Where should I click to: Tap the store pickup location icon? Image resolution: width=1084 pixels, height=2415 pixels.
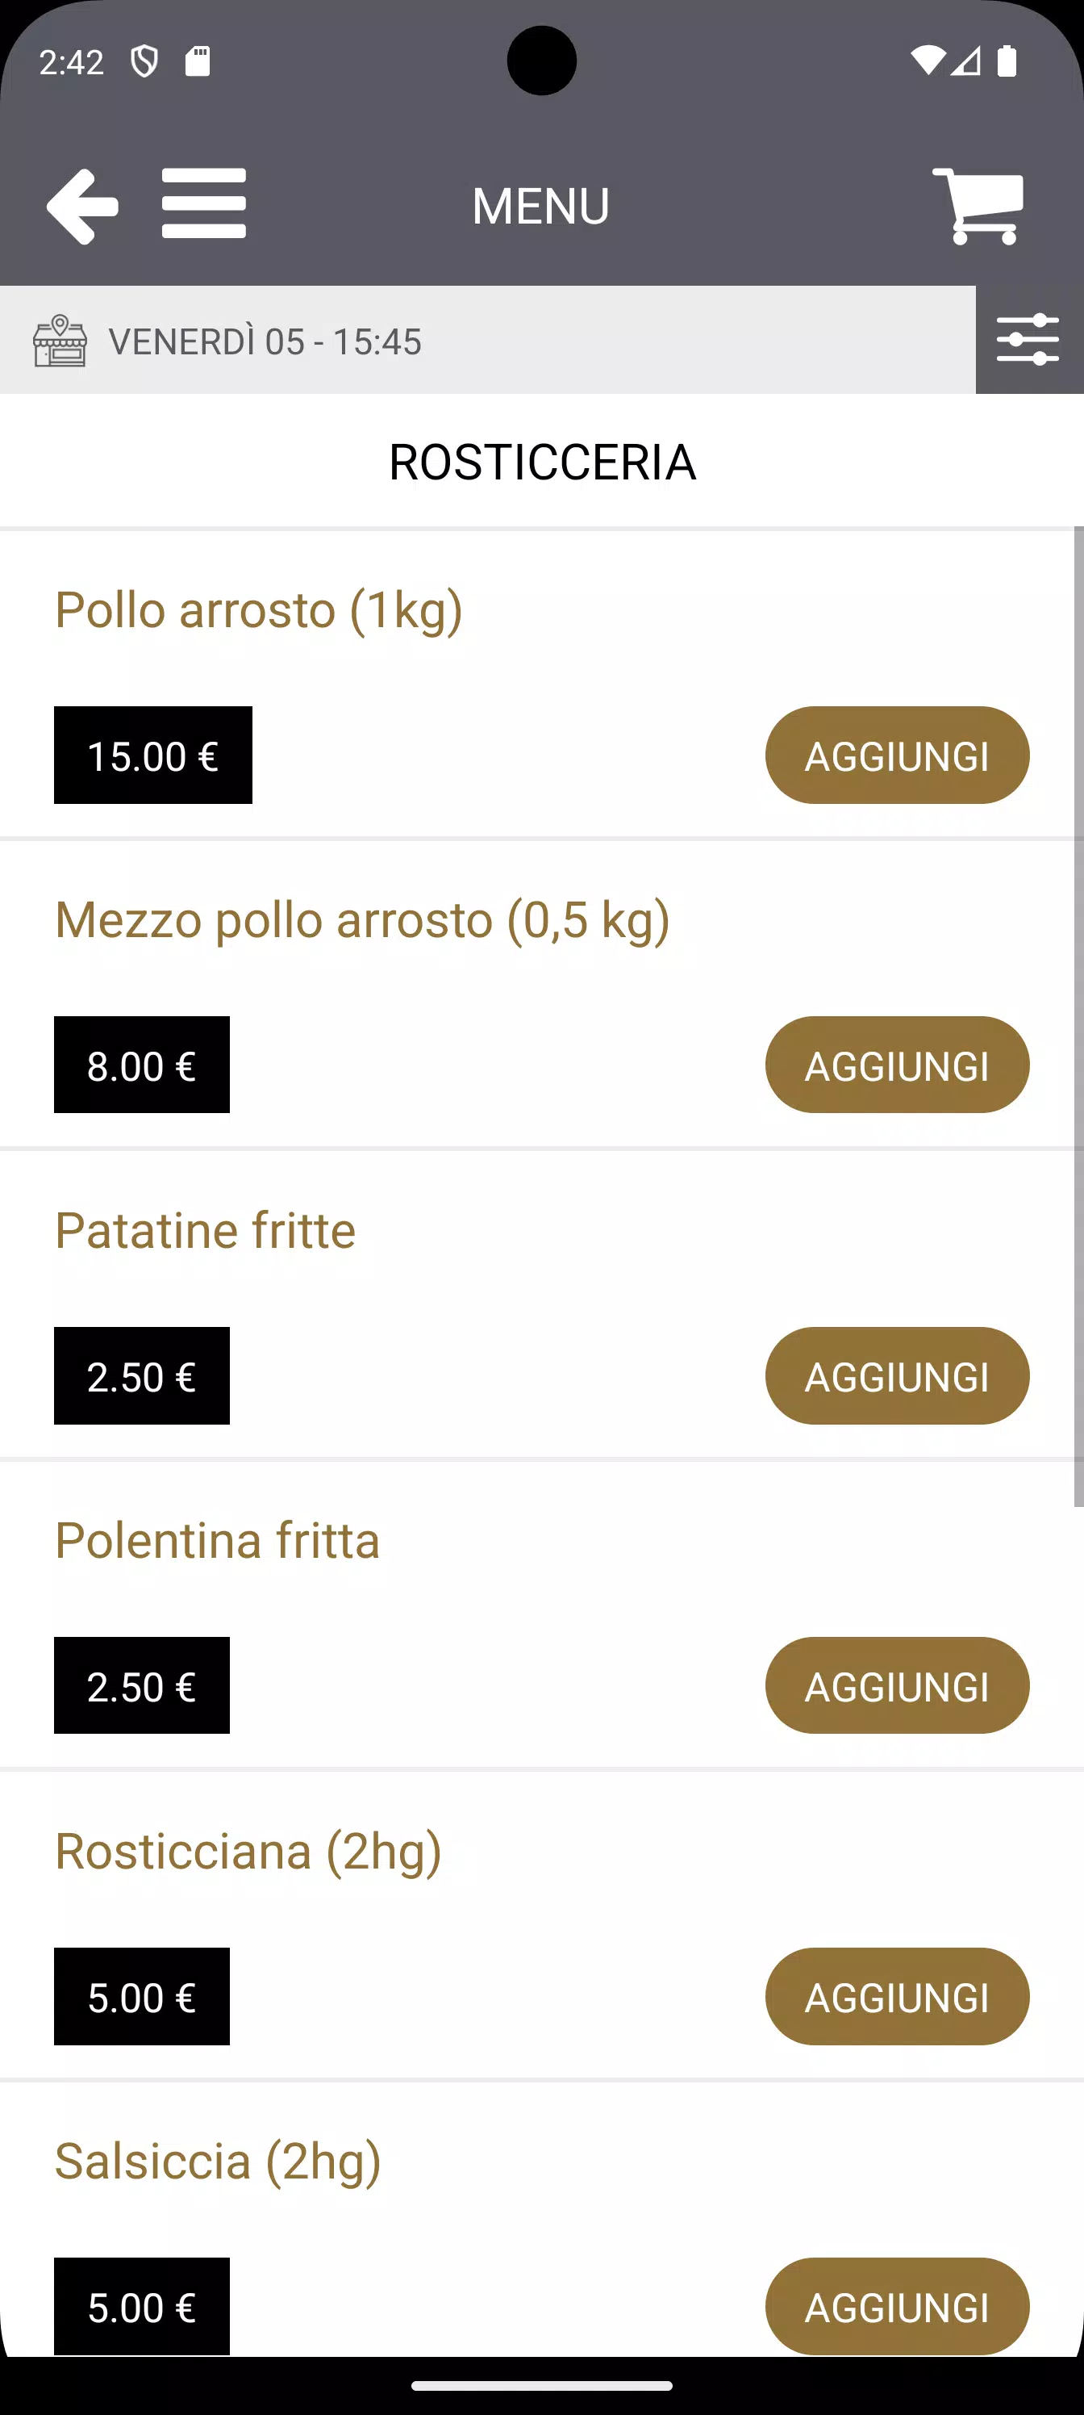click(x=60, y=341)
